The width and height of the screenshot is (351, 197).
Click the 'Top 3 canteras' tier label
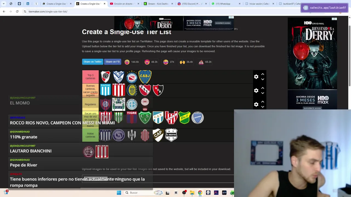pyautogui.click(x=90, y=77)
